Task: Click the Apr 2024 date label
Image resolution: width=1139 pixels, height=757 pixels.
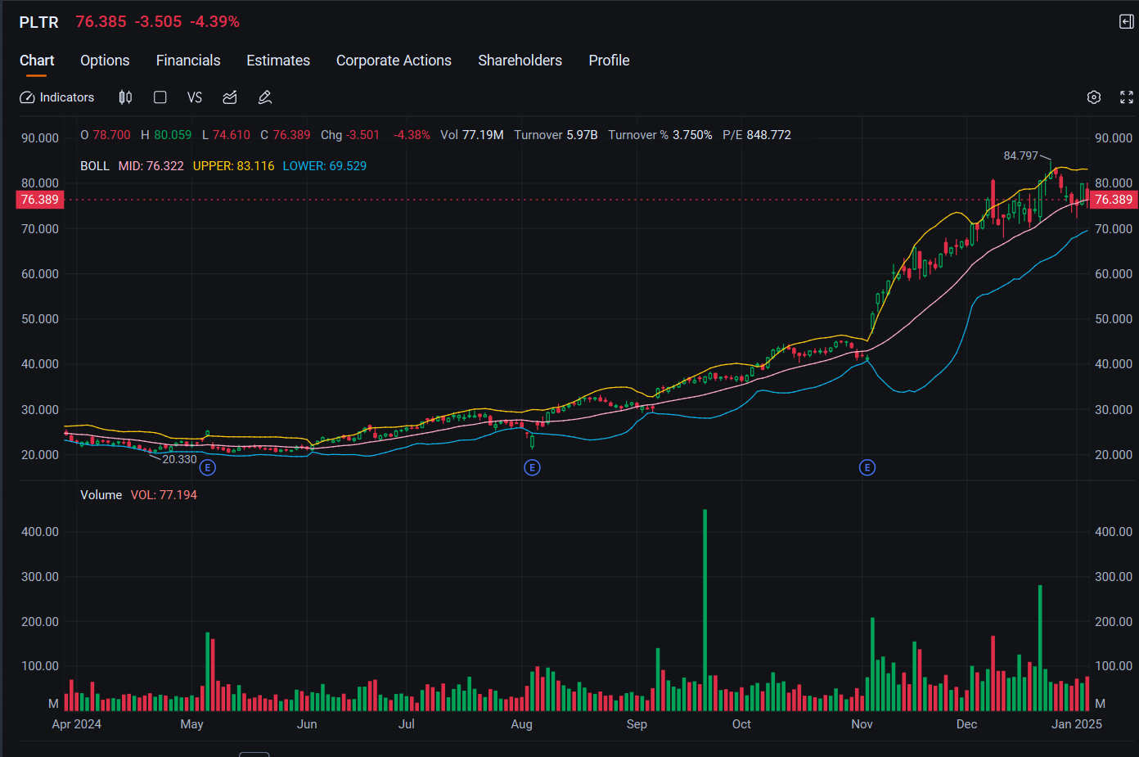Action: pos(77,724)
